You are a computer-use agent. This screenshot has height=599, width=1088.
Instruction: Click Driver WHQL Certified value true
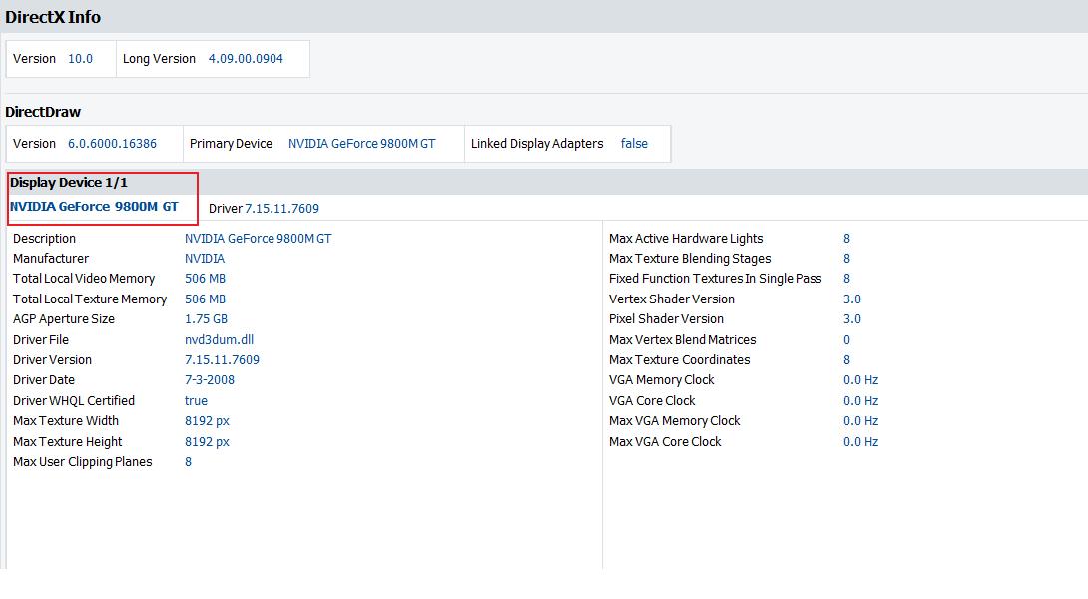pos(196,401)
